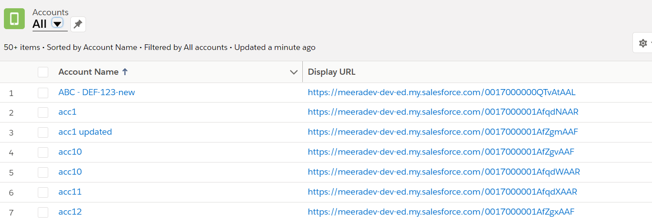Click row number 7 cell
The width and height of the screenshot is (652, 222).
11,212
